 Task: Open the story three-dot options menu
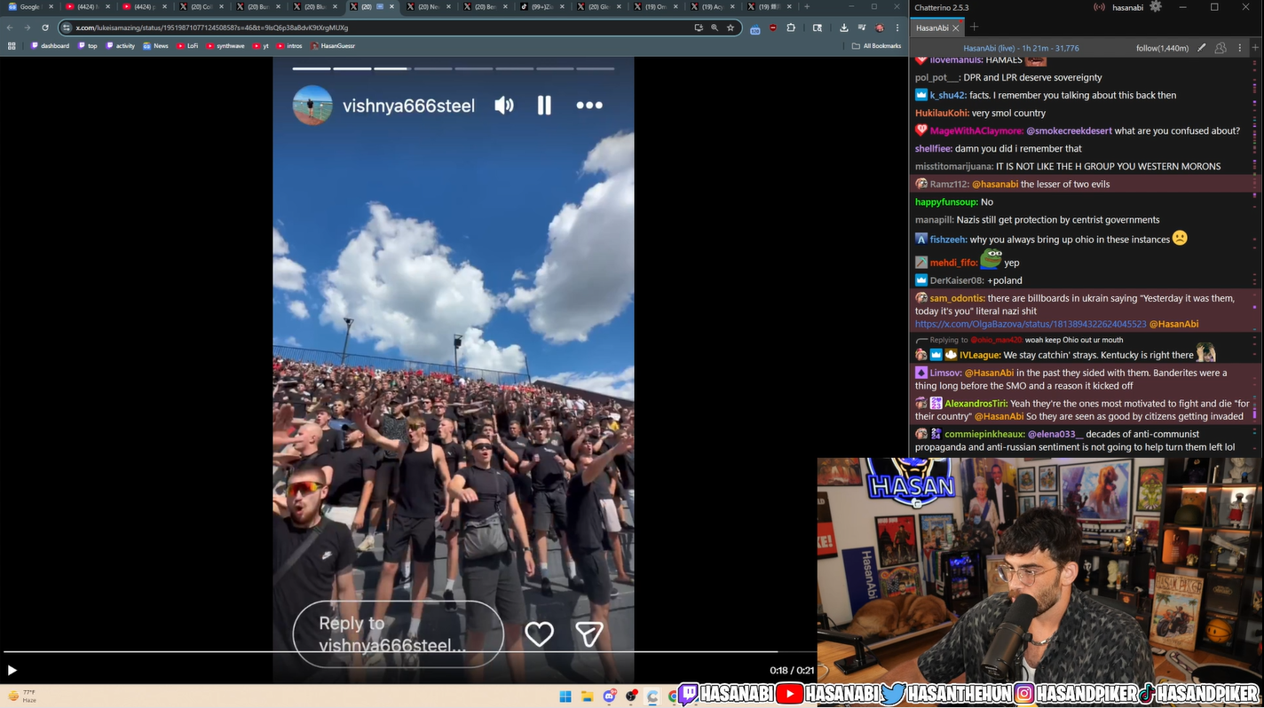pyautogui.click(x=589, y=105)
